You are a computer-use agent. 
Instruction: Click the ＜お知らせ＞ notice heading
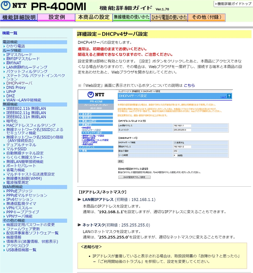tap(91, 247)
